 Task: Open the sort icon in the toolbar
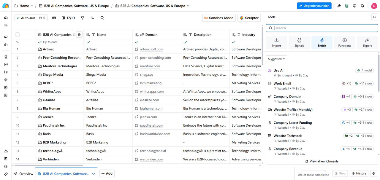[x=92, y=18]
